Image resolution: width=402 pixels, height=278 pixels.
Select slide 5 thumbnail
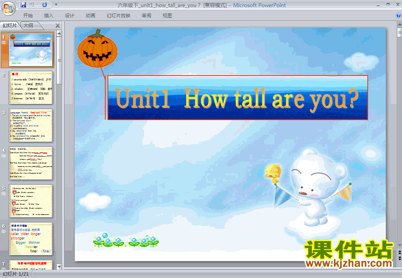tap(31, 201)
